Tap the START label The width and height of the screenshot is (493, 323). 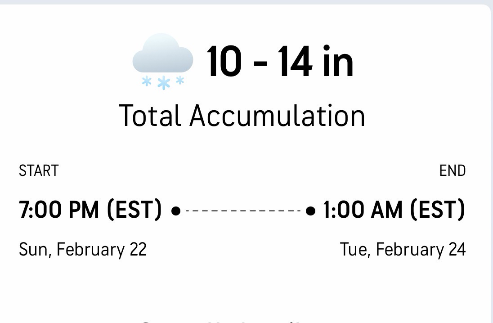(39, 171)
